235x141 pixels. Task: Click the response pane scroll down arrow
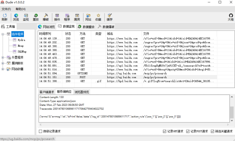tap(232, 121)
